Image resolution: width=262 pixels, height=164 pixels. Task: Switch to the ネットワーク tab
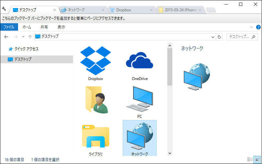(x=83, y=10)
